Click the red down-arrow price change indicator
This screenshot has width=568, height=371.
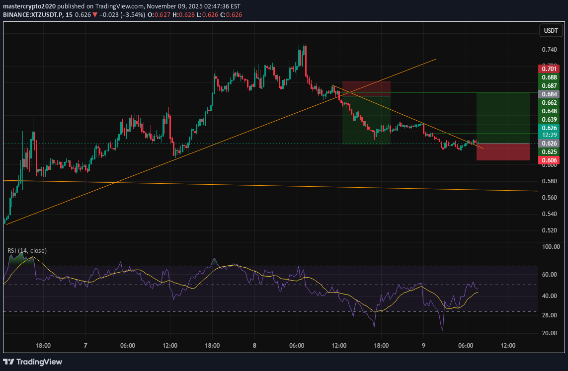[95, 15]
